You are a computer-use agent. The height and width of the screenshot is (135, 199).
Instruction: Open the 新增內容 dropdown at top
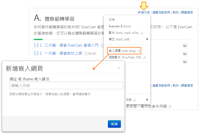coord(144,12)
